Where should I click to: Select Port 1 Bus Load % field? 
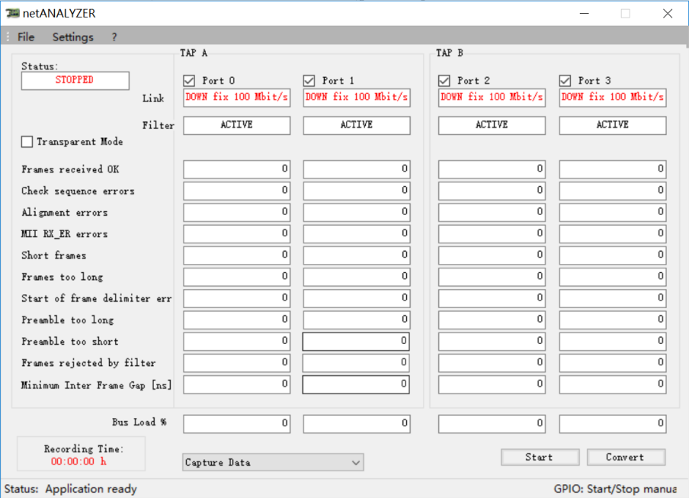pos(357,424)
